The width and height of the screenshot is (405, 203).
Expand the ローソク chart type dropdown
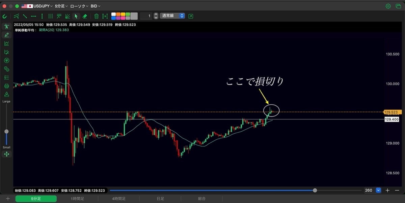pyautogui.click(x=79, y=6)
